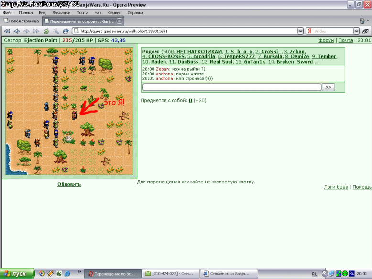372x279 pixels.
Task: Open the Zeban player link in nearby list
Action: pos(295,52)
